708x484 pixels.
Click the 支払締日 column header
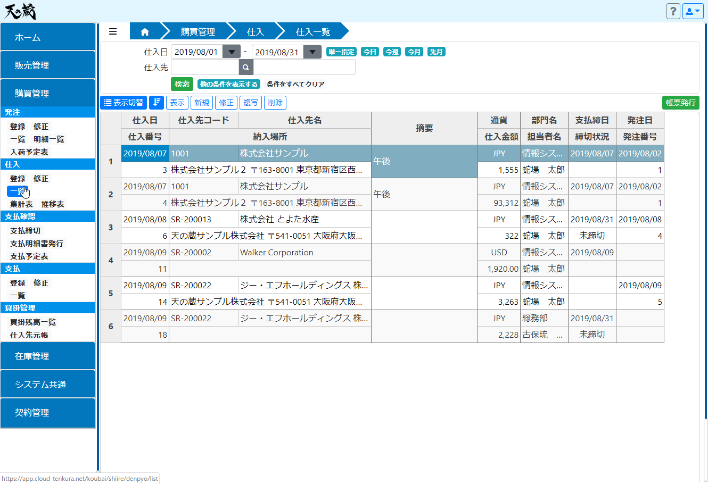(x=592, y=120)
